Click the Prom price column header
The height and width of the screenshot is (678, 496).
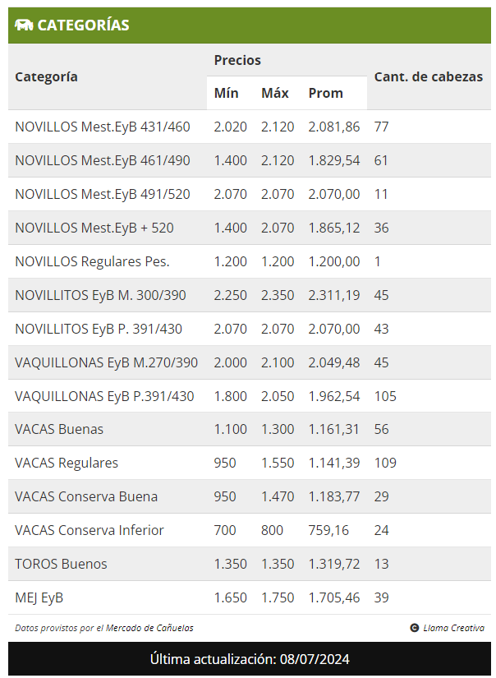click(326, 93)
